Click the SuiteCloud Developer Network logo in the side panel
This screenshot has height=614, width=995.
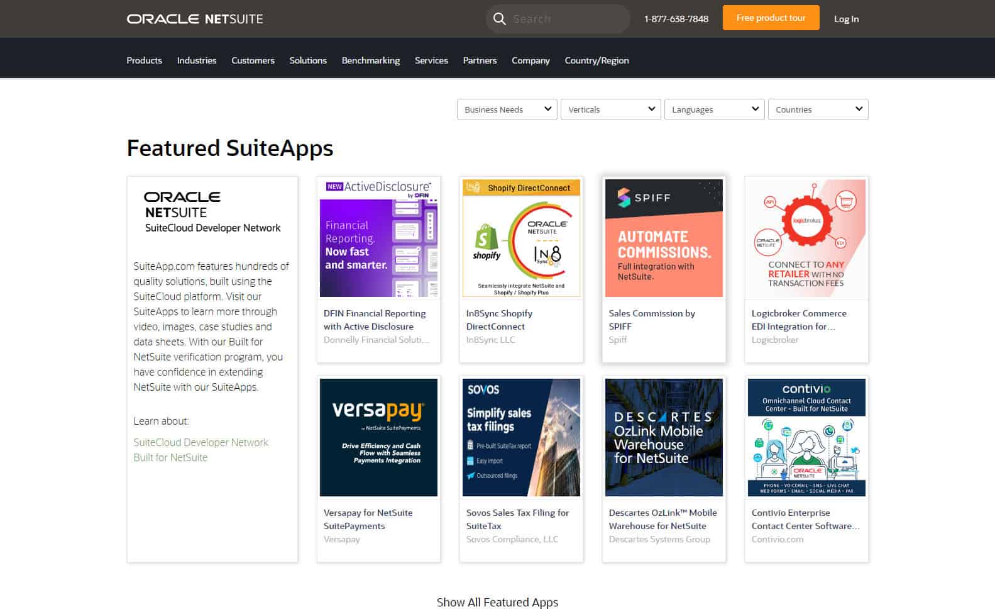pyautogui.click(x=212, y=212)
